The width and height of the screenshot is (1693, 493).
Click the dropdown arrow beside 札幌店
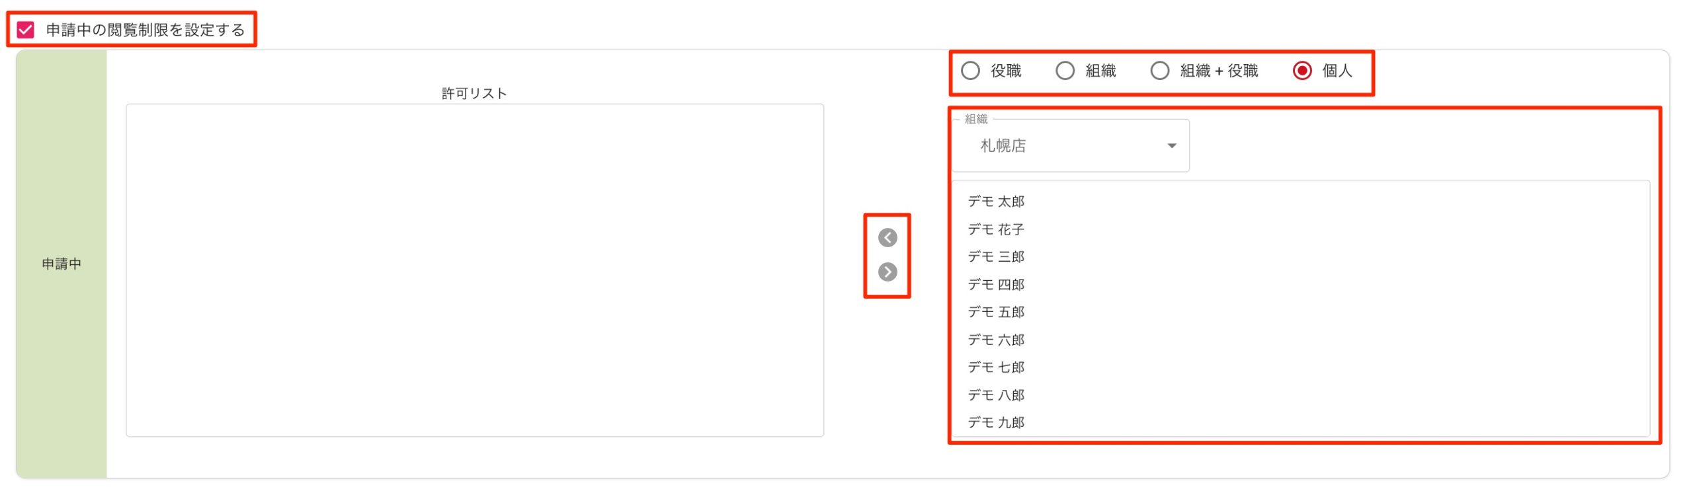coord(1171,145)
